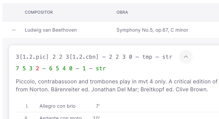Select the Roman numeral I. movement label

(x=27, y=106)
